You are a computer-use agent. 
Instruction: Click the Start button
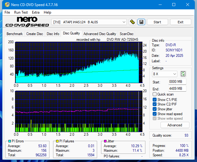[x=157, y=22]
